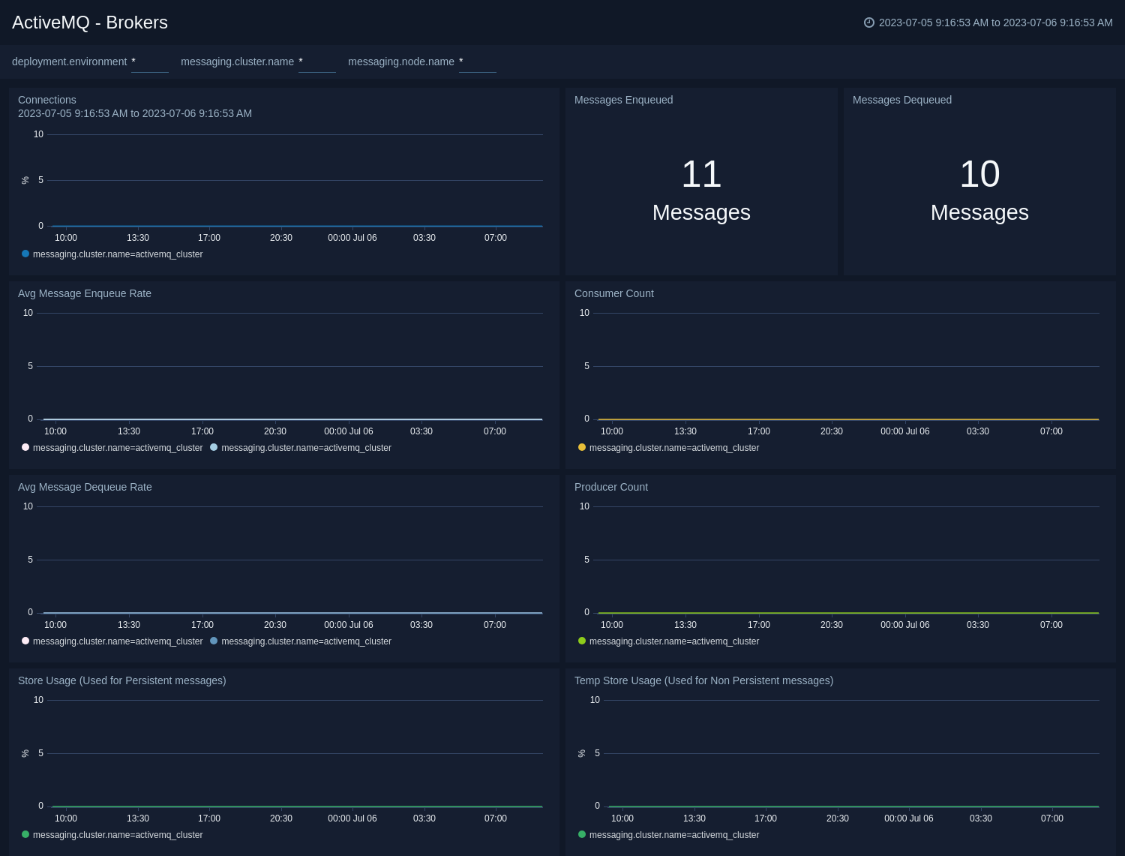Image resolution: width=1125 pixels, height=856 pixels.
Task: Click the Avg Message Dequeue Rate panel title
Action: tap(85, 487)
